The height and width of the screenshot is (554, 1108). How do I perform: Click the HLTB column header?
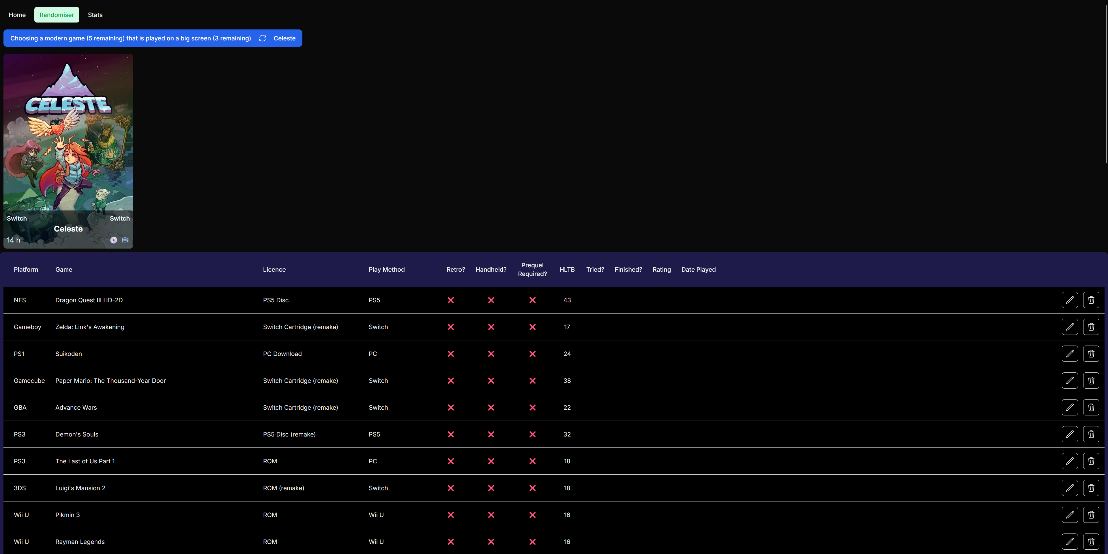pos(567,269)
